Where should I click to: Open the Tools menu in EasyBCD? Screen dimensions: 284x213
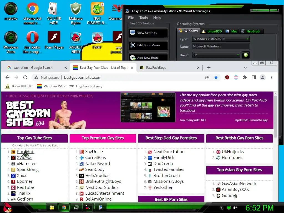[143, 18]
